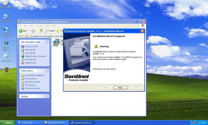This screenshot has width=208, height=125.
Task: Click Search in the Explorer toolbar
Action: pos(50,31)
